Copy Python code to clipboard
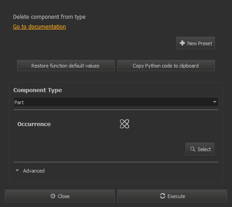 coord(166,66)
